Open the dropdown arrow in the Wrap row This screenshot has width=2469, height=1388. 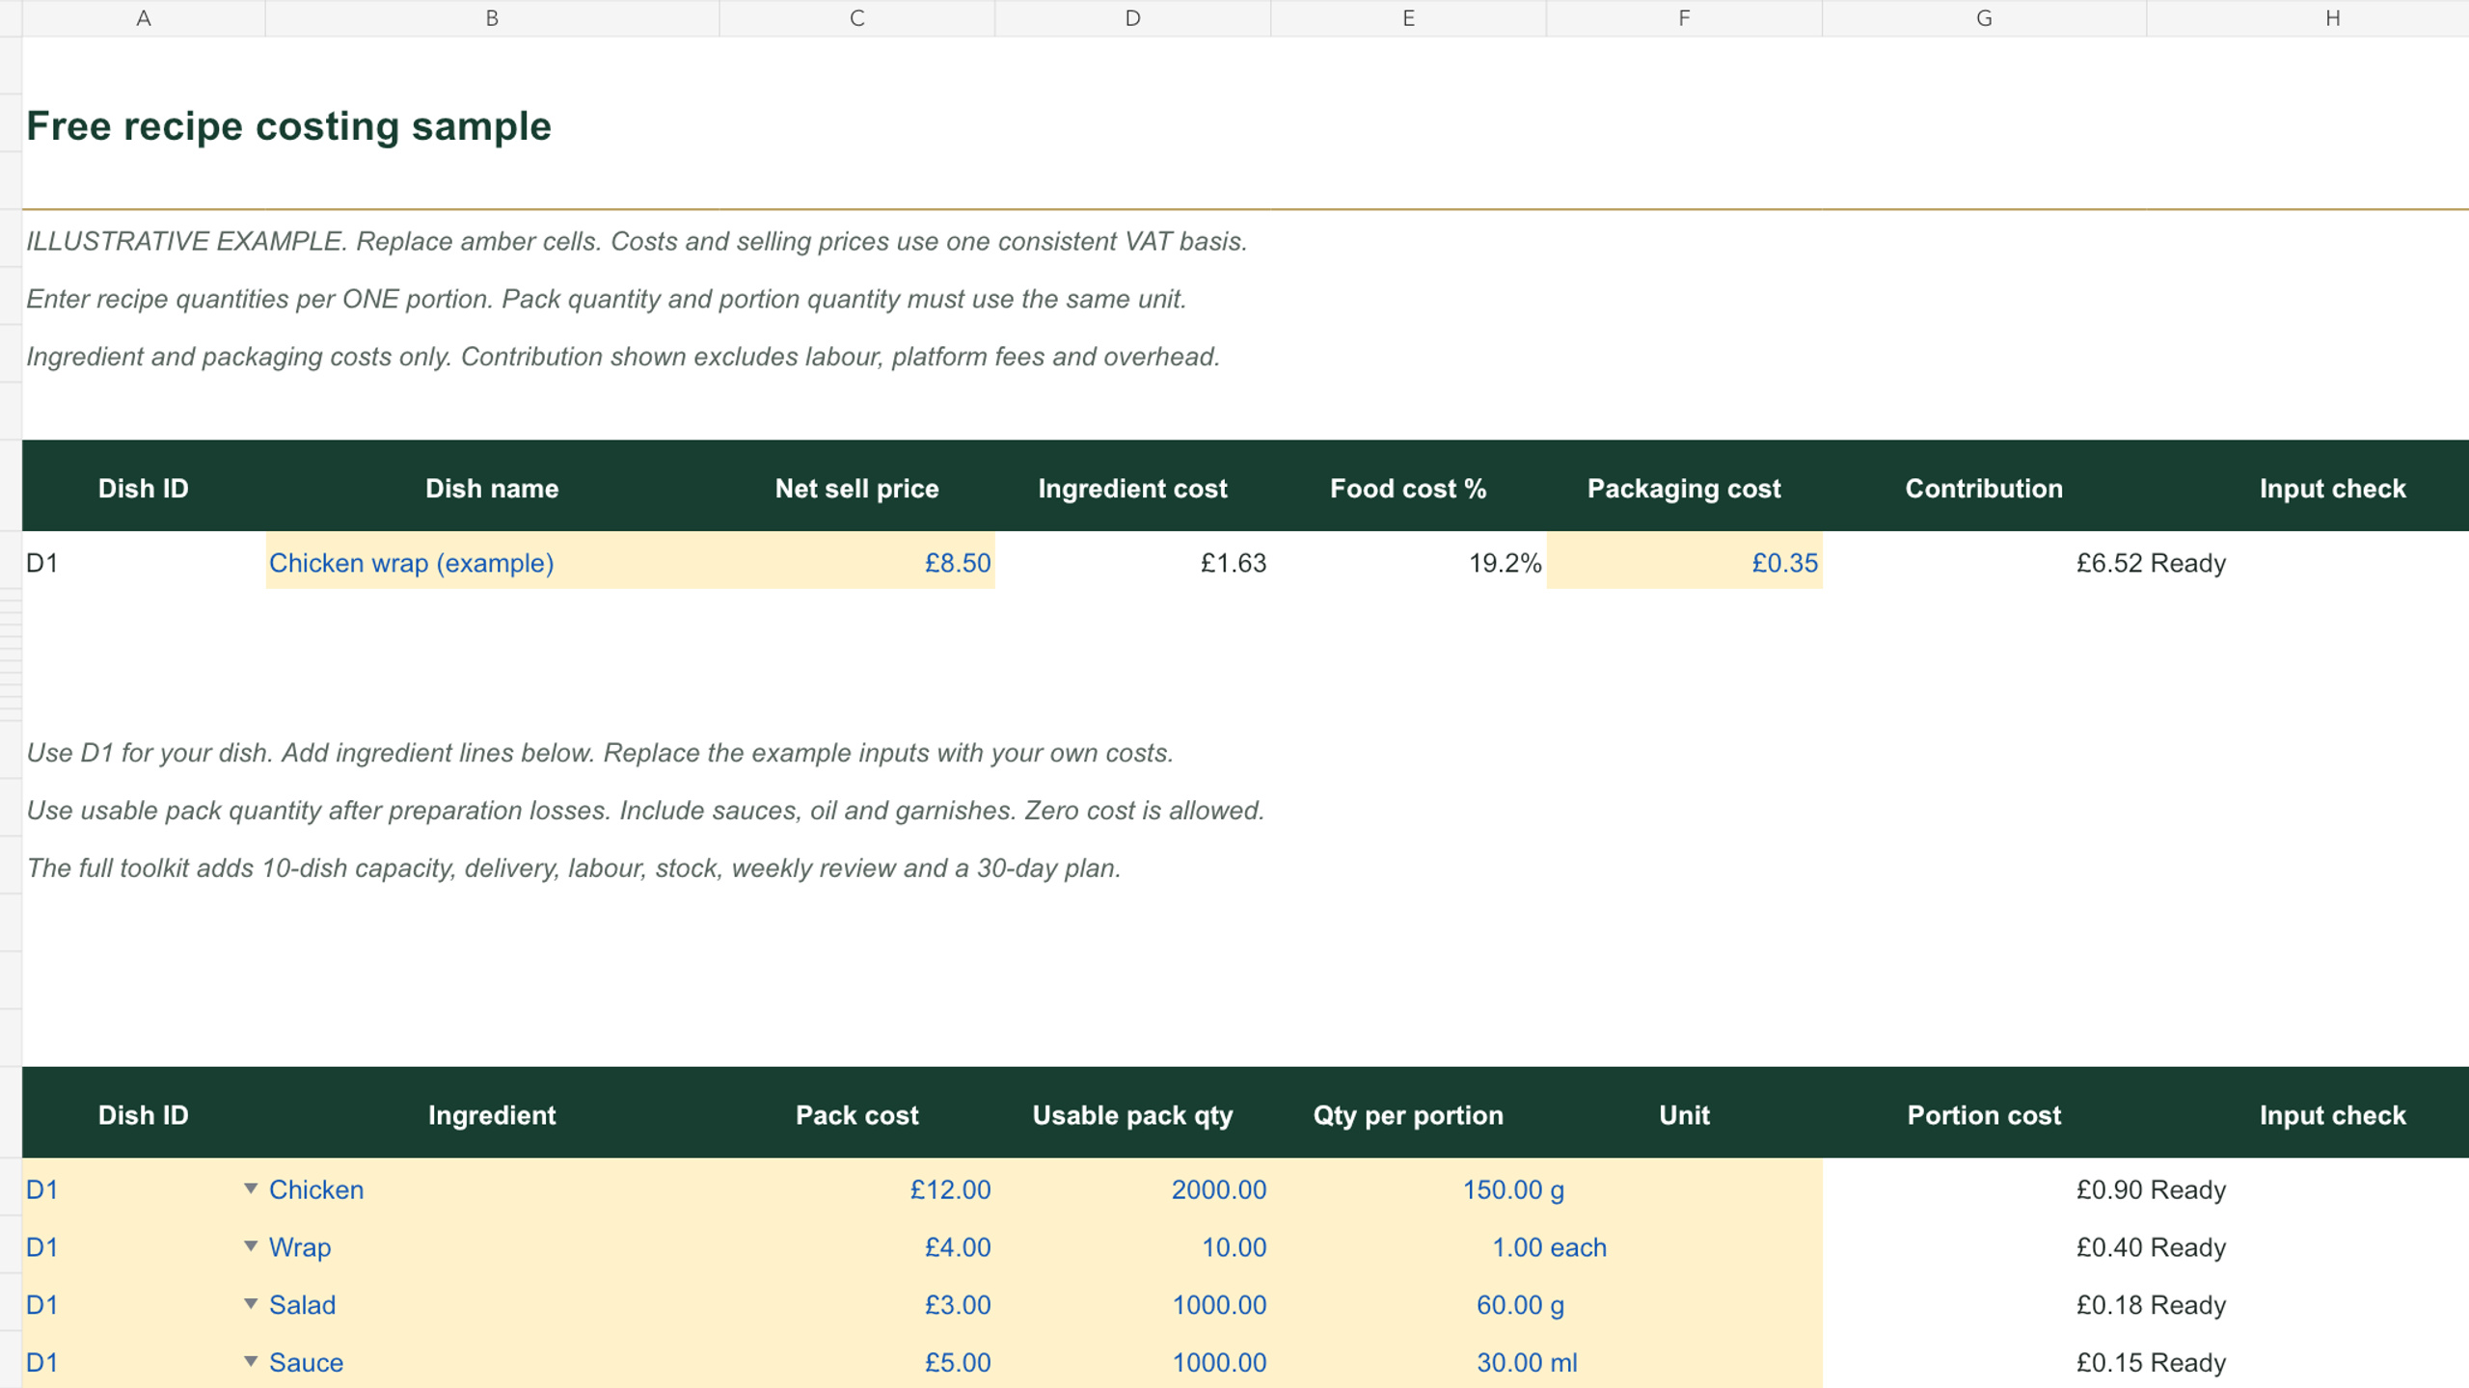251,1246
